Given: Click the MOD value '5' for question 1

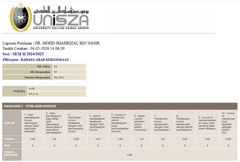Looking at the screenshot, I should pyautogui.click(x=33, y=146).
